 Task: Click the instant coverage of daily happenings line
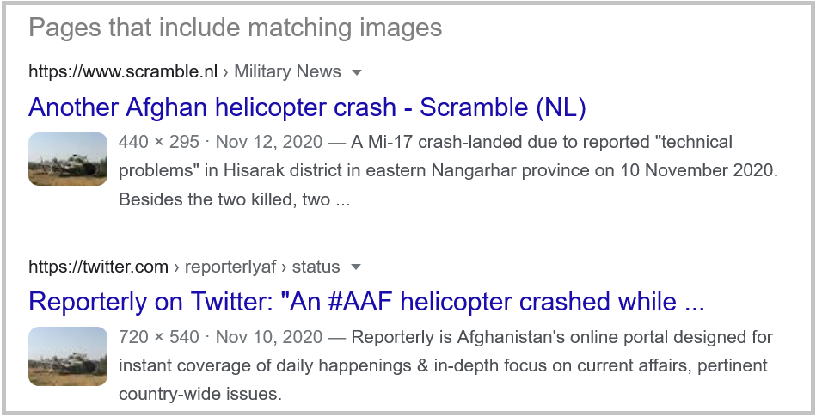tap(443, 365)
